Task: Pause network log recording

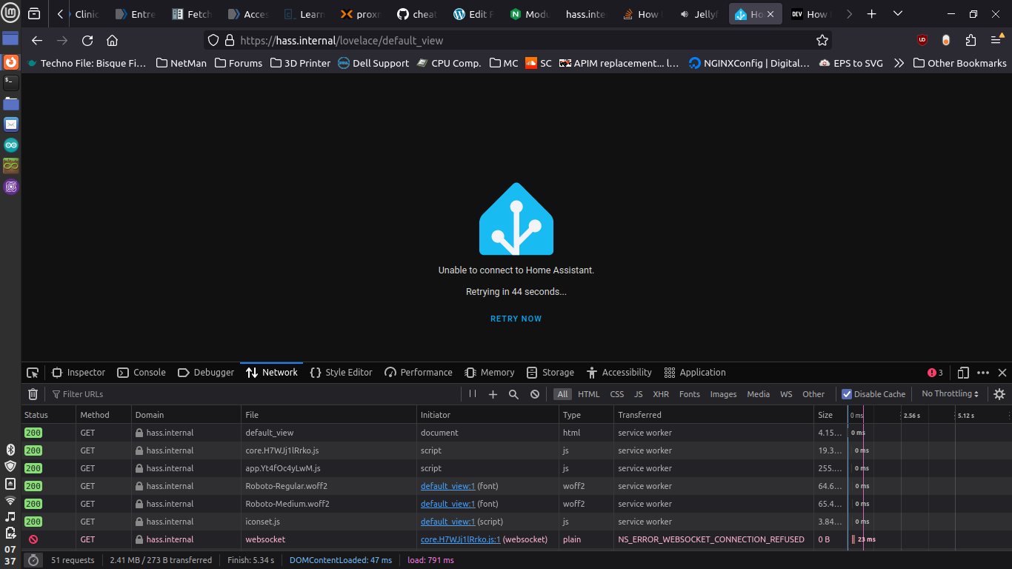Action: coord(473,394)
